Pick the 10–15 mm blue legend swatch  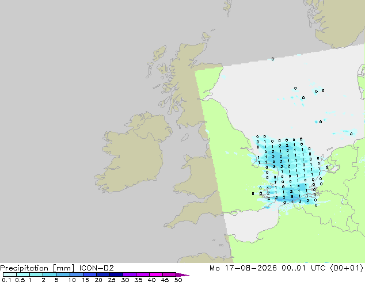click(x=76, y=275)
